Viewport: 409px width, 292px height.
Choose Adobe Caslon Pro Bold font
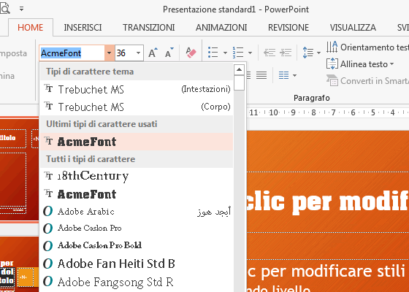click(x=137, y=245)
